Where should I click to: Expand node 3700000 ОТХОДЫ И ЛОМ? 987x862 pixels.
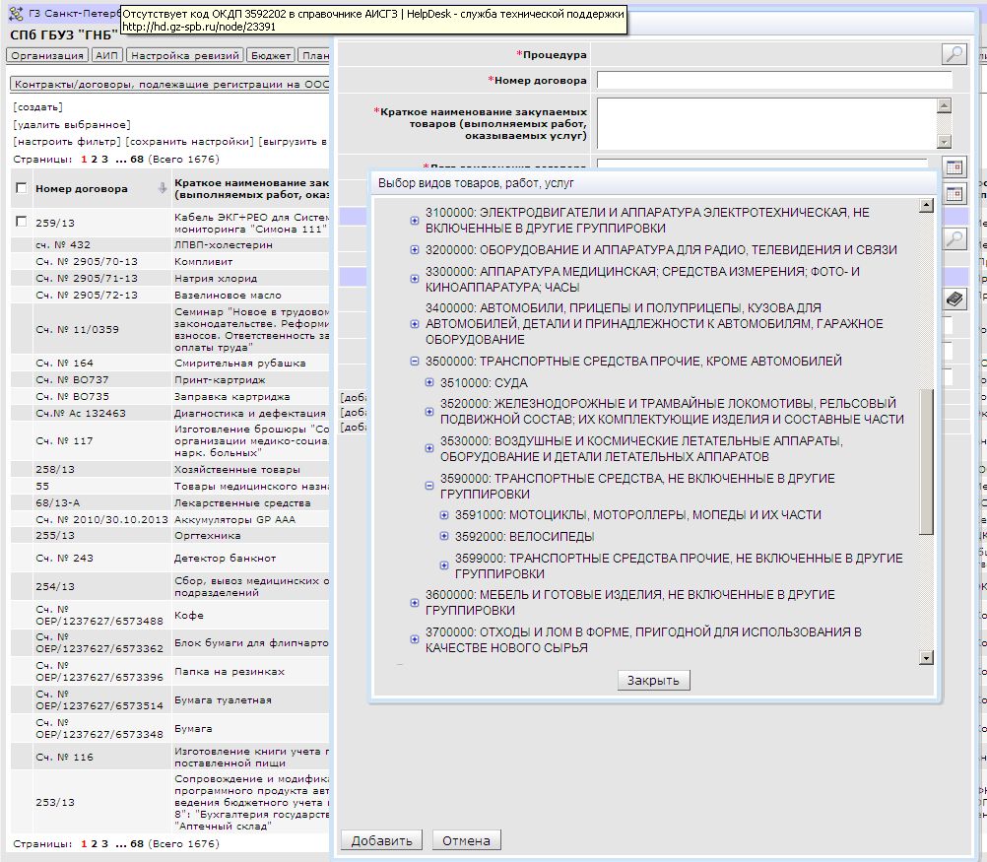click(x=414, y=639)
